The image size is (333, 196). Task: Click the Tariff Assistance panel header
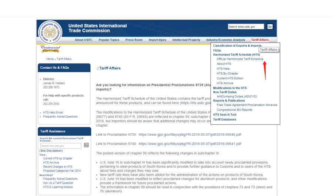pyautogui.click(x=64, y=131)
